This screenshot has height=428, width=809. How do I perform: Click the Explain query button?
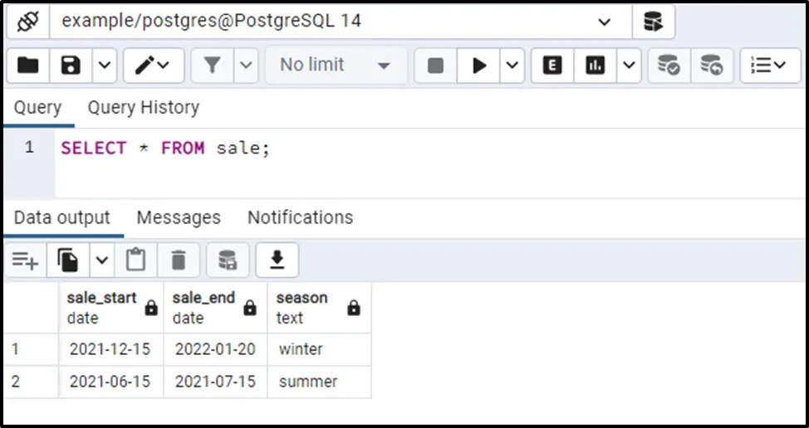click(x=552, y=65)
